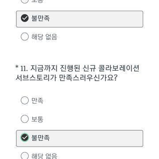Click the checked 불만족 checkmark icon above question 11
The height and width of the screenshot is (159, 159).
25,18
